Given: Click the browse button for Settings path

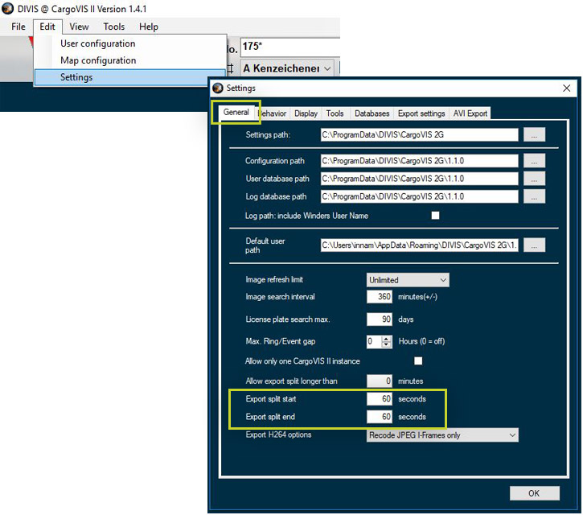Looking at the screenshot, I should tap(534, 134).
